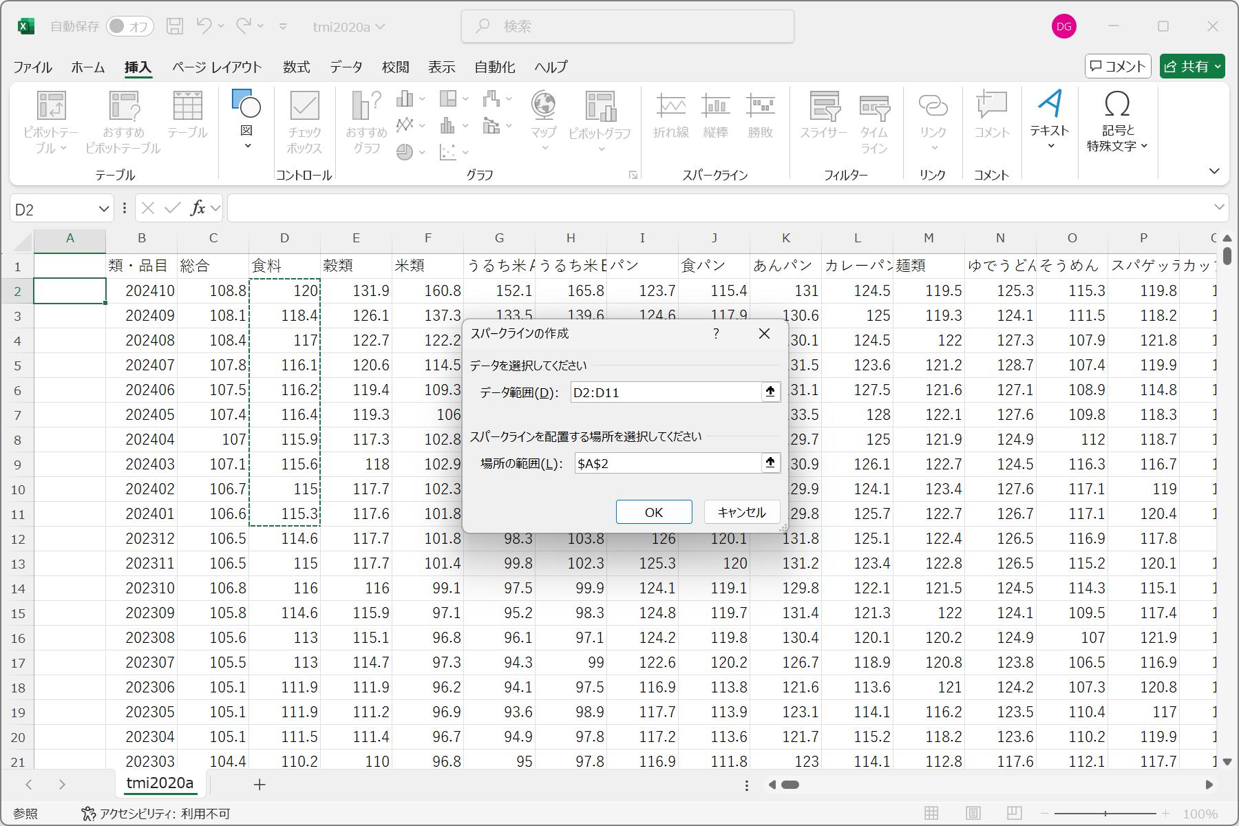Viewport: 1239px width, 826px height.
Task: Toggle AutoSave (自動保存) switch
Action: [129, 26]
